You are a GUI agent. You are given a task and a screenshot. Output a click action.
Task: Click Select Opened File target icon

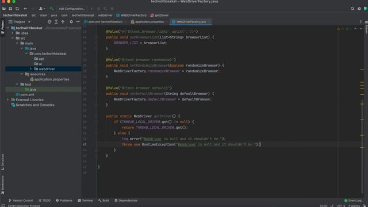[x=49, y=22]
